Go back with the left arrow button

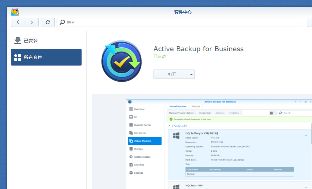[x=18, y=22]
